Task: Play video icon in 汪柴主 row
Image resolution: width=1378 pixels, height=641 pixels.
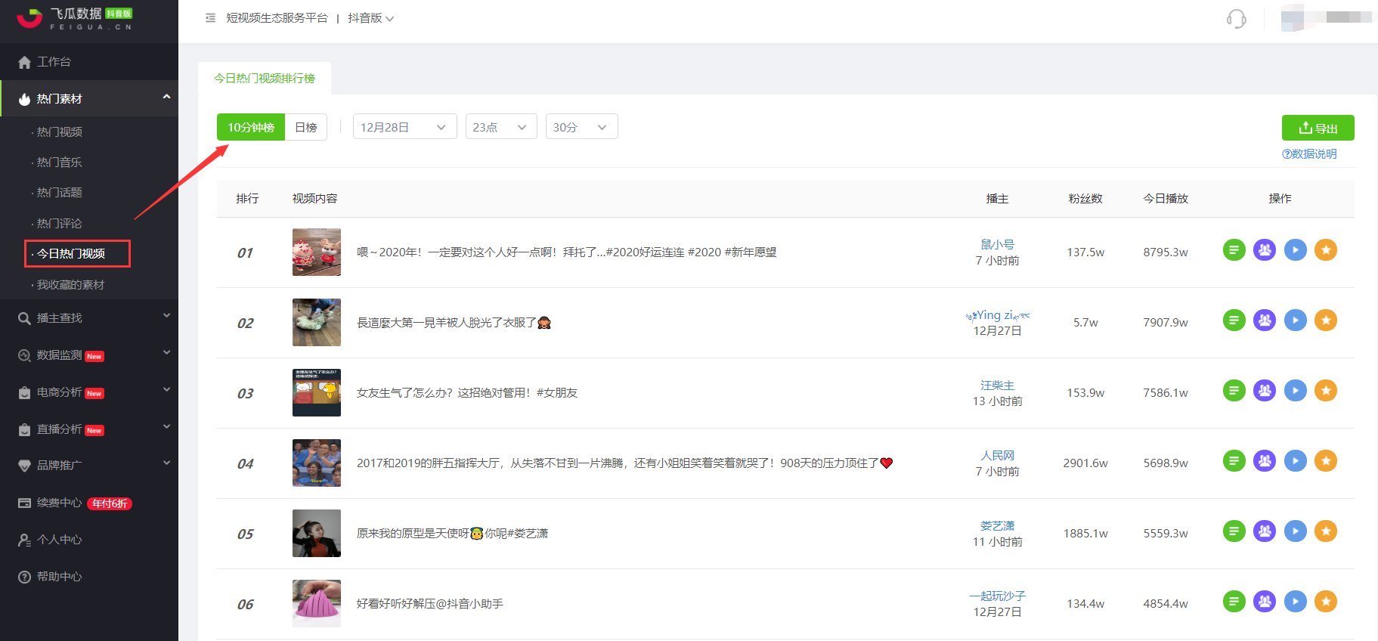Action: coord(1295,390)
